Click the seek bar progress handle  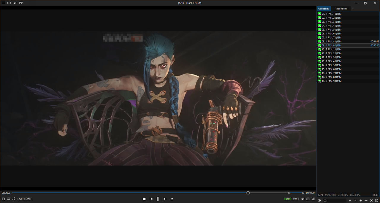click(x=248, y=193)
